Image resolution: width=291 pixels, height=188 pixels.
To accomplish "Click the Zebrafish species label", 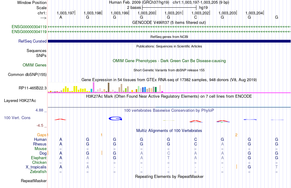I will coord(38,171).
